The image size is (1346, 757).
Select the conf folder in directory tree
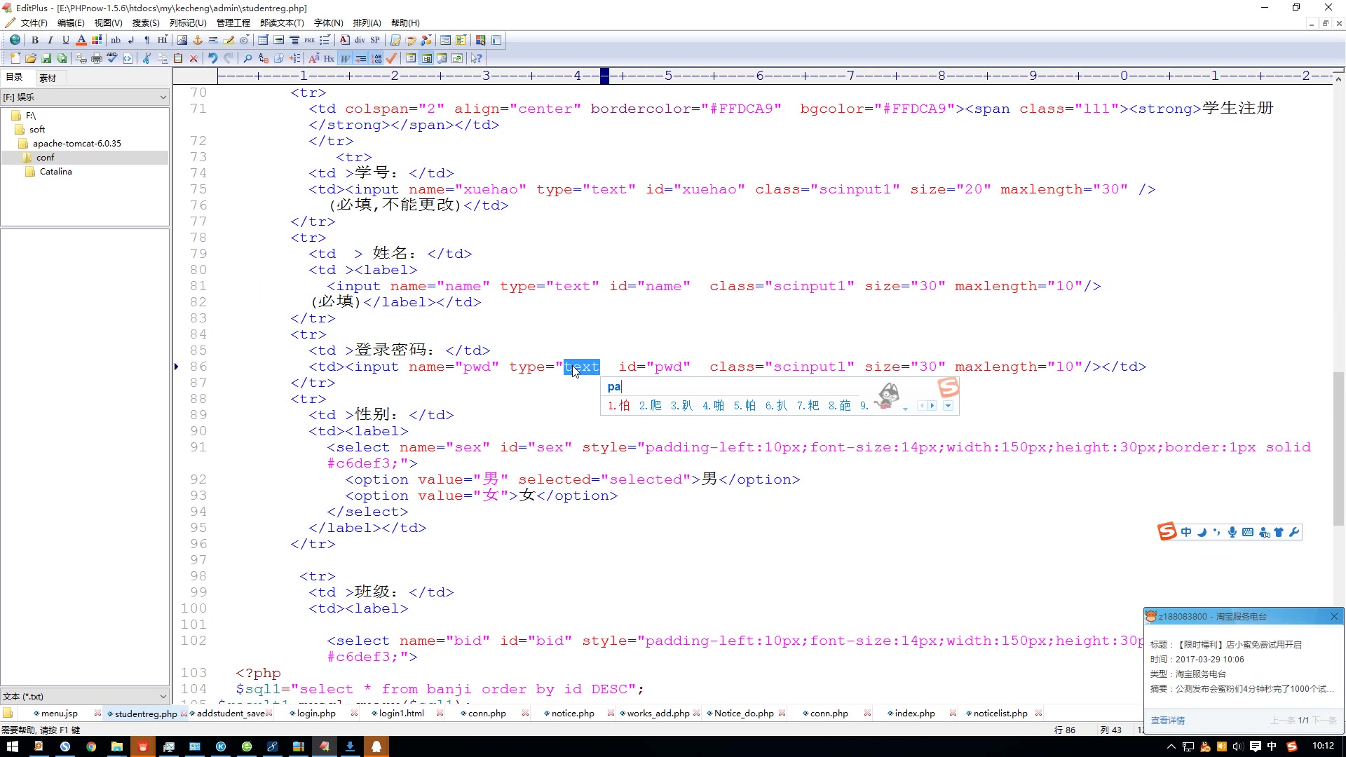(x=45, y=157)
